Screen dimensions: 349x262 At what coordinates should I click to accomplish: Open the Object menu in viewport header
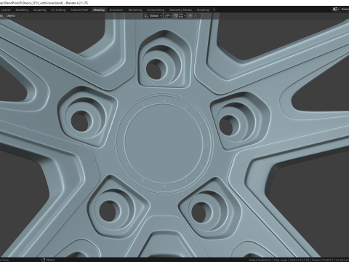pos(11,16)
